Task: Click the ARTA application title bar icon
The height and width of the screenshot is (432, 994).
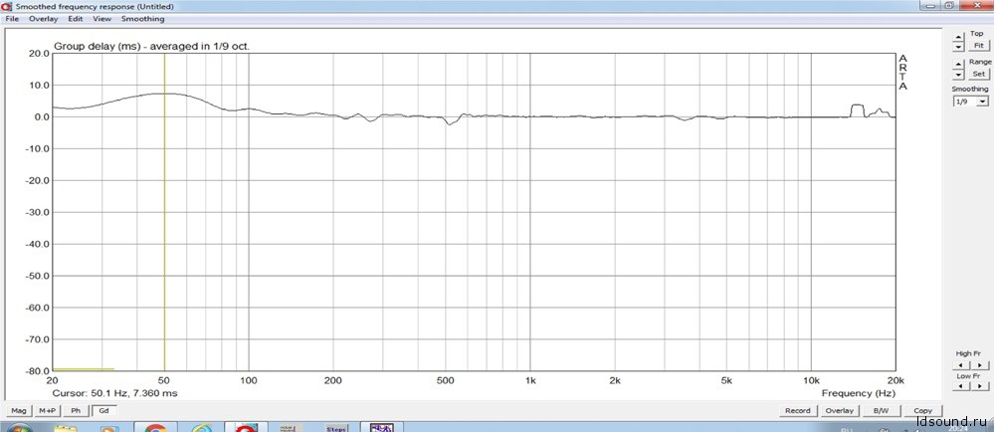Action: tap(7, 6)
